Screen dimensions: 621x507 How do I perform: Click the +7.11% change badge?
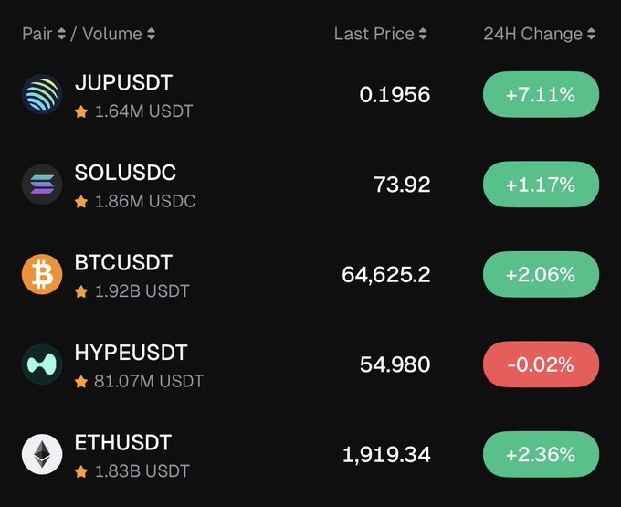541,94
